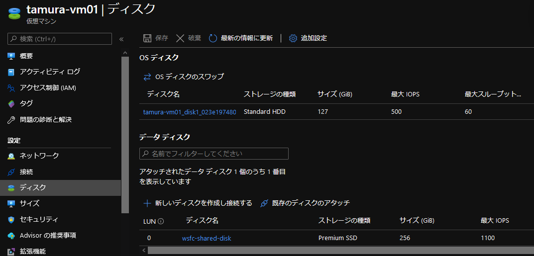Click the 最大 IOPS header in OS disk table
Screen dimensions: 534x256
[405, 94]
